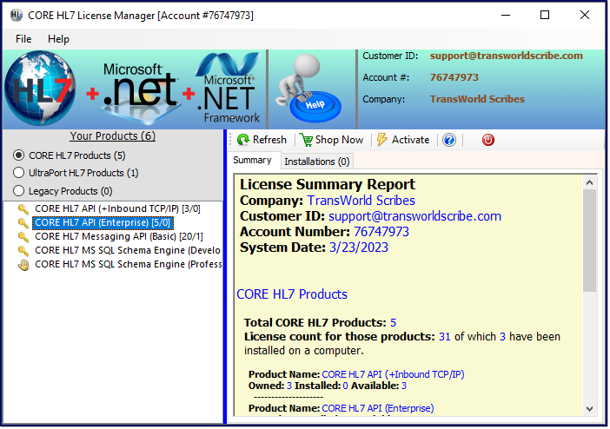Select CORE HL7 API (+Inbound TCP/IP) [3/0]
The width and height of the screenshot is (610, 429).
tap(117, 209)
